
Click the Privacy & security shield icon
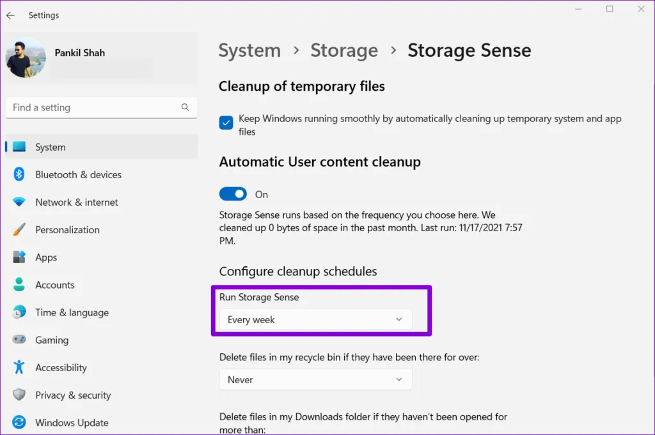(x=19, y=395)
